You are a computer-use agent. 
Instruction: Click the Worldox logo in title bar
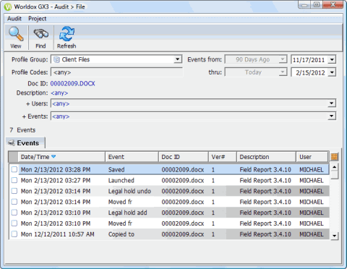point(8,7)
